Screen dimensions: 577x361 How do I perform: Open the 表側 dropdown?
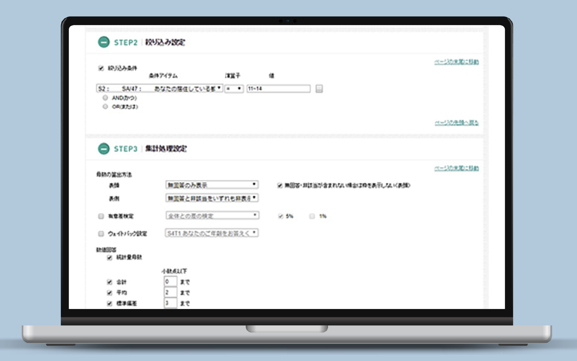(x=212, y=198)
